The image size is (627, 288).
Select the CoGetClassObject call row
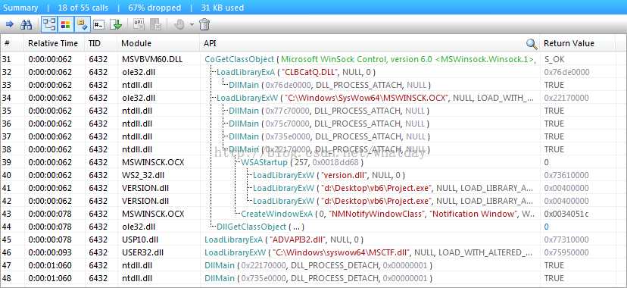point(313,59)
